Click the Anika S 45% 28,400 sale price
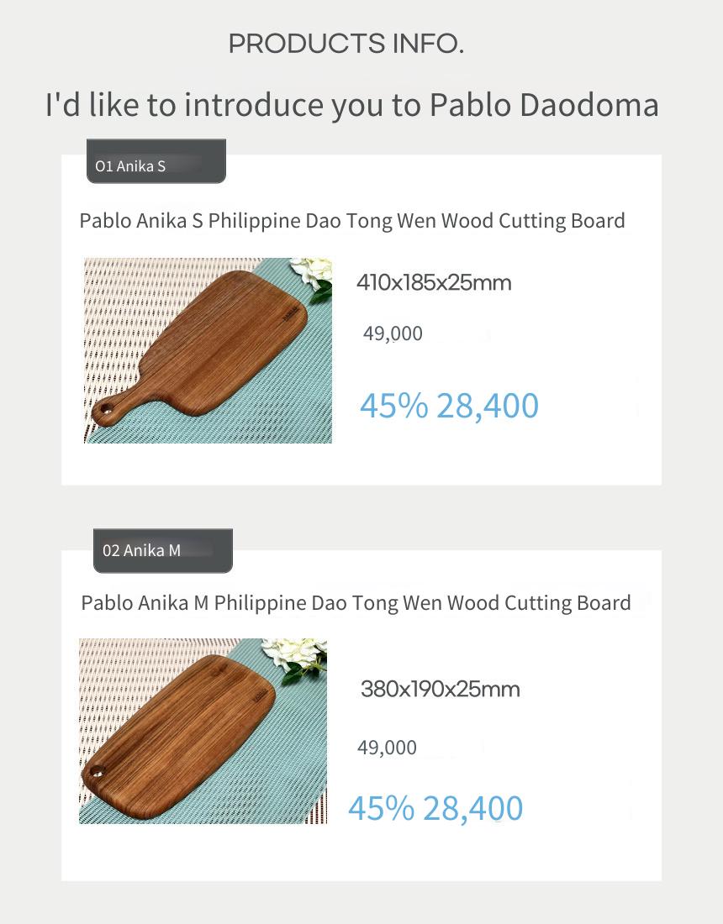This screenshot has width=723, height=924. [x=450, y=406]
